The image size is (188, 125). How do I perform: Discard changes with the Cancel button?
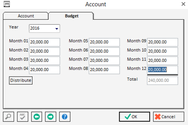click(x=168, y=117)
